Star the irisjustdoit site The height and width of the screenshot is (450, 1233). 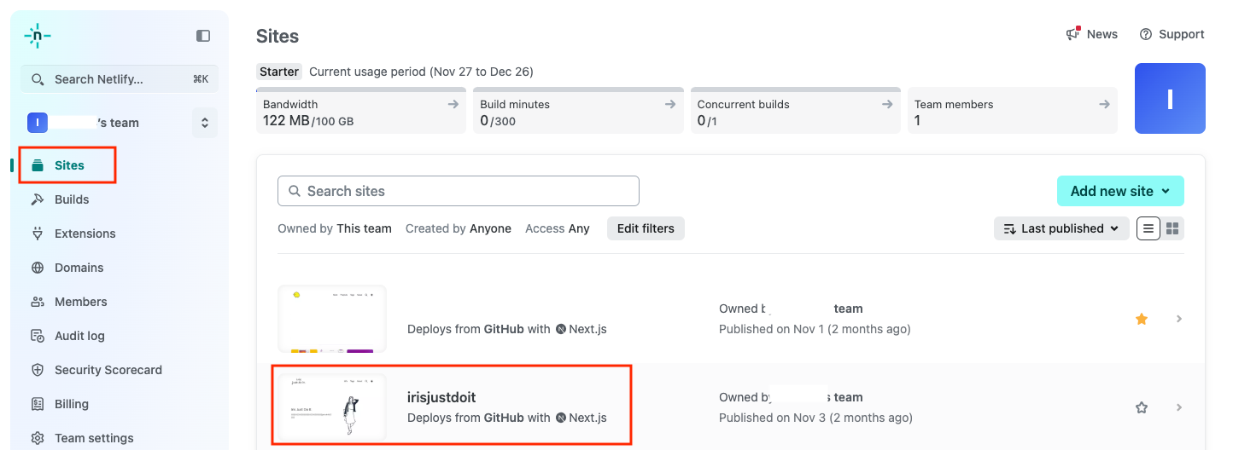(x=1142, y=407)
